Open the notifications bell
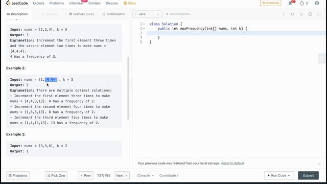This screenshot has width=327, height=184. (x=290, y=3)
